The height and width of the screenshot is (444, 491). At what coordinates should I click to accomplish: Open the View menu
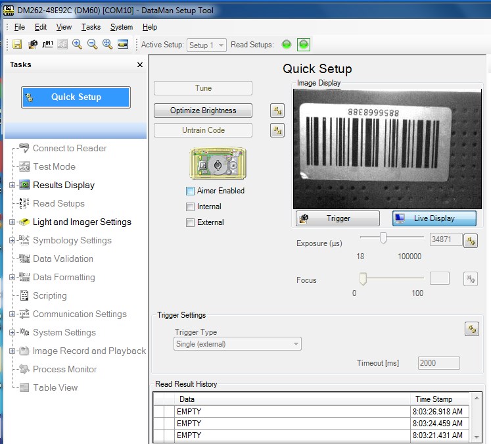click(64, 27)
